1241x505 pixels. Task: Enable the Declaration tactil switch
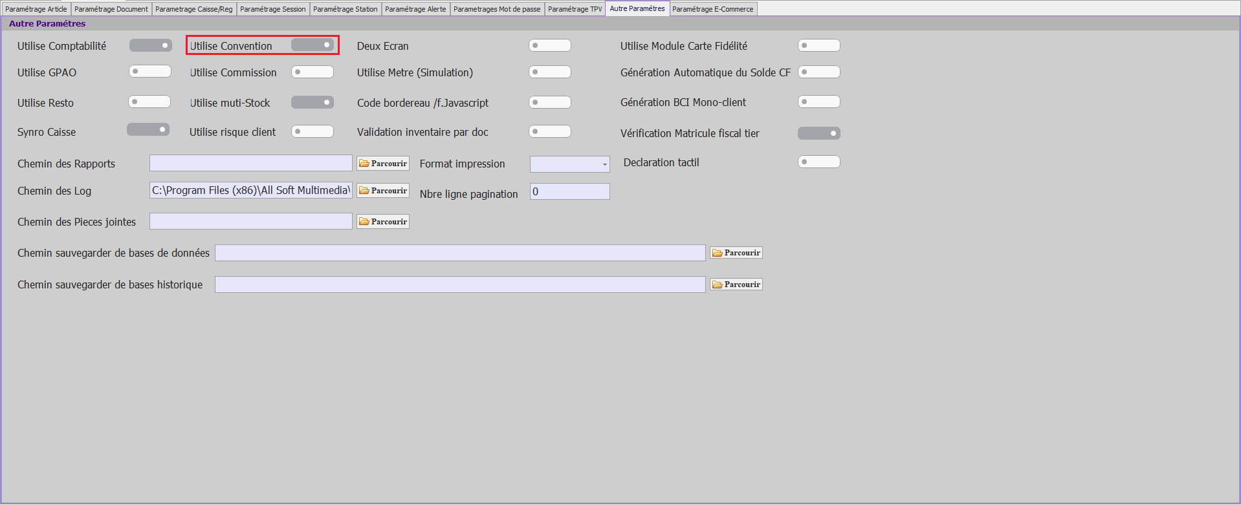(818, 162)
